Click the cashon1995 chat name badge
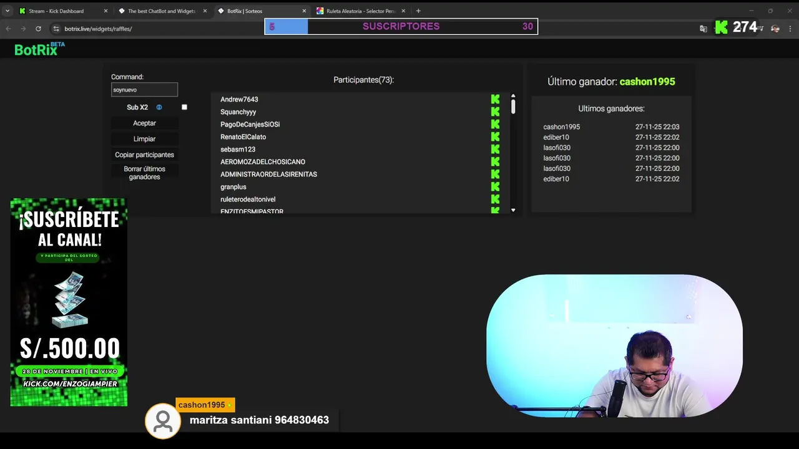The width and height of the screenshot is (799, 449). pos(205,405)
